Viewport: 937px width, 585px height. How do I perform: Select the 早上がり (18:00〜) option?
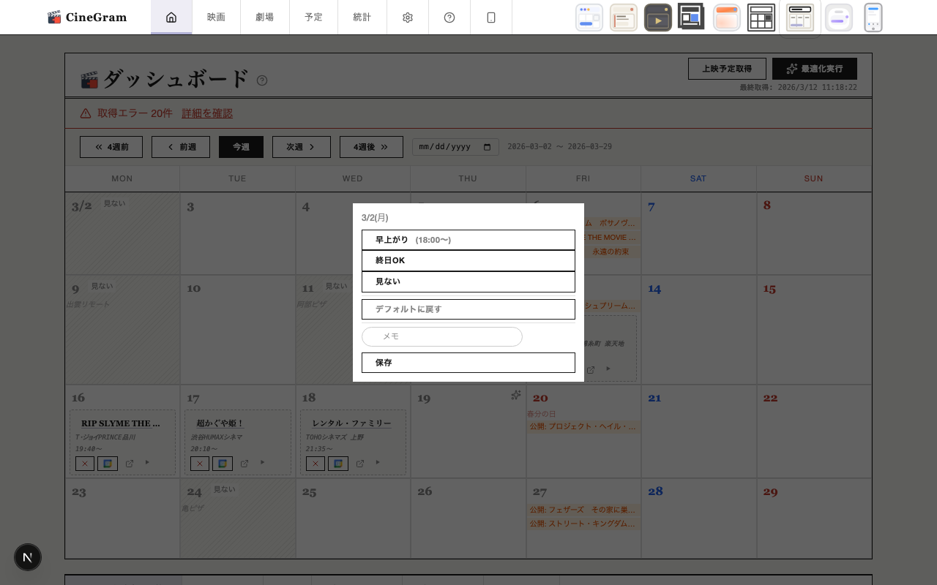468,240
